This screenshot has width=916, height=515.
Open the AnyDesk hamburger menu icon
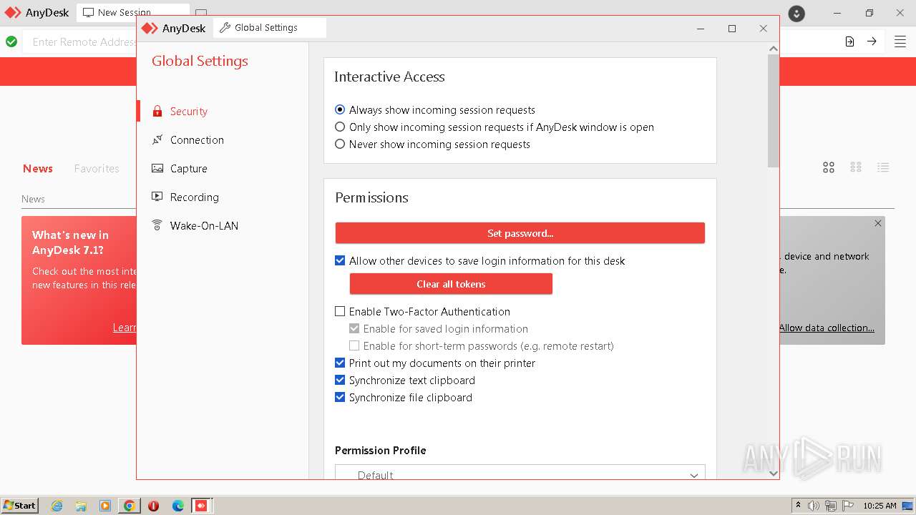pyautogui.click(x=900, y=41)
